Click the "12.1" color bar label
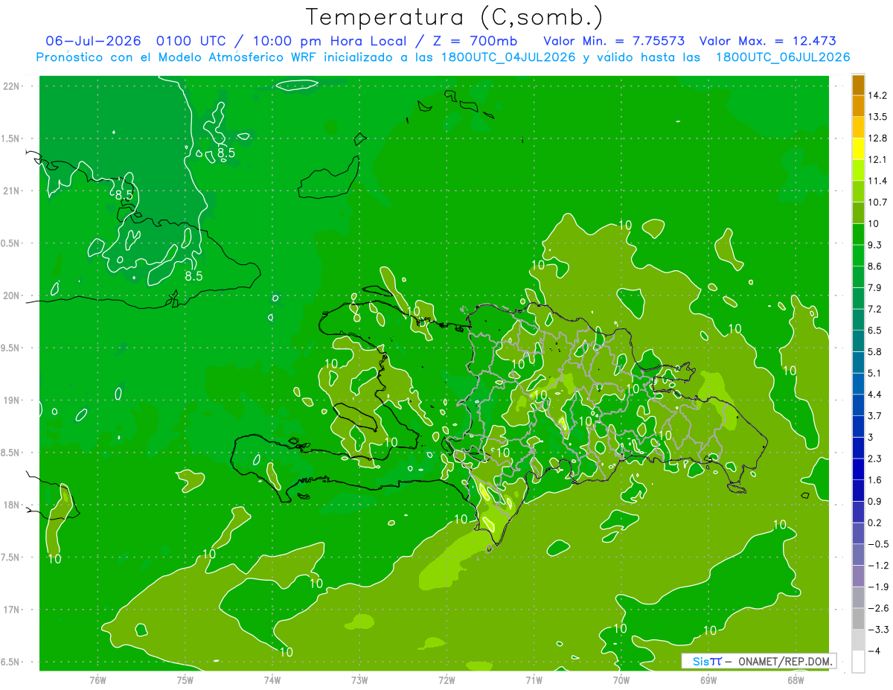The width and height of the screenshot is (893, 690). [x=877, y=159]
